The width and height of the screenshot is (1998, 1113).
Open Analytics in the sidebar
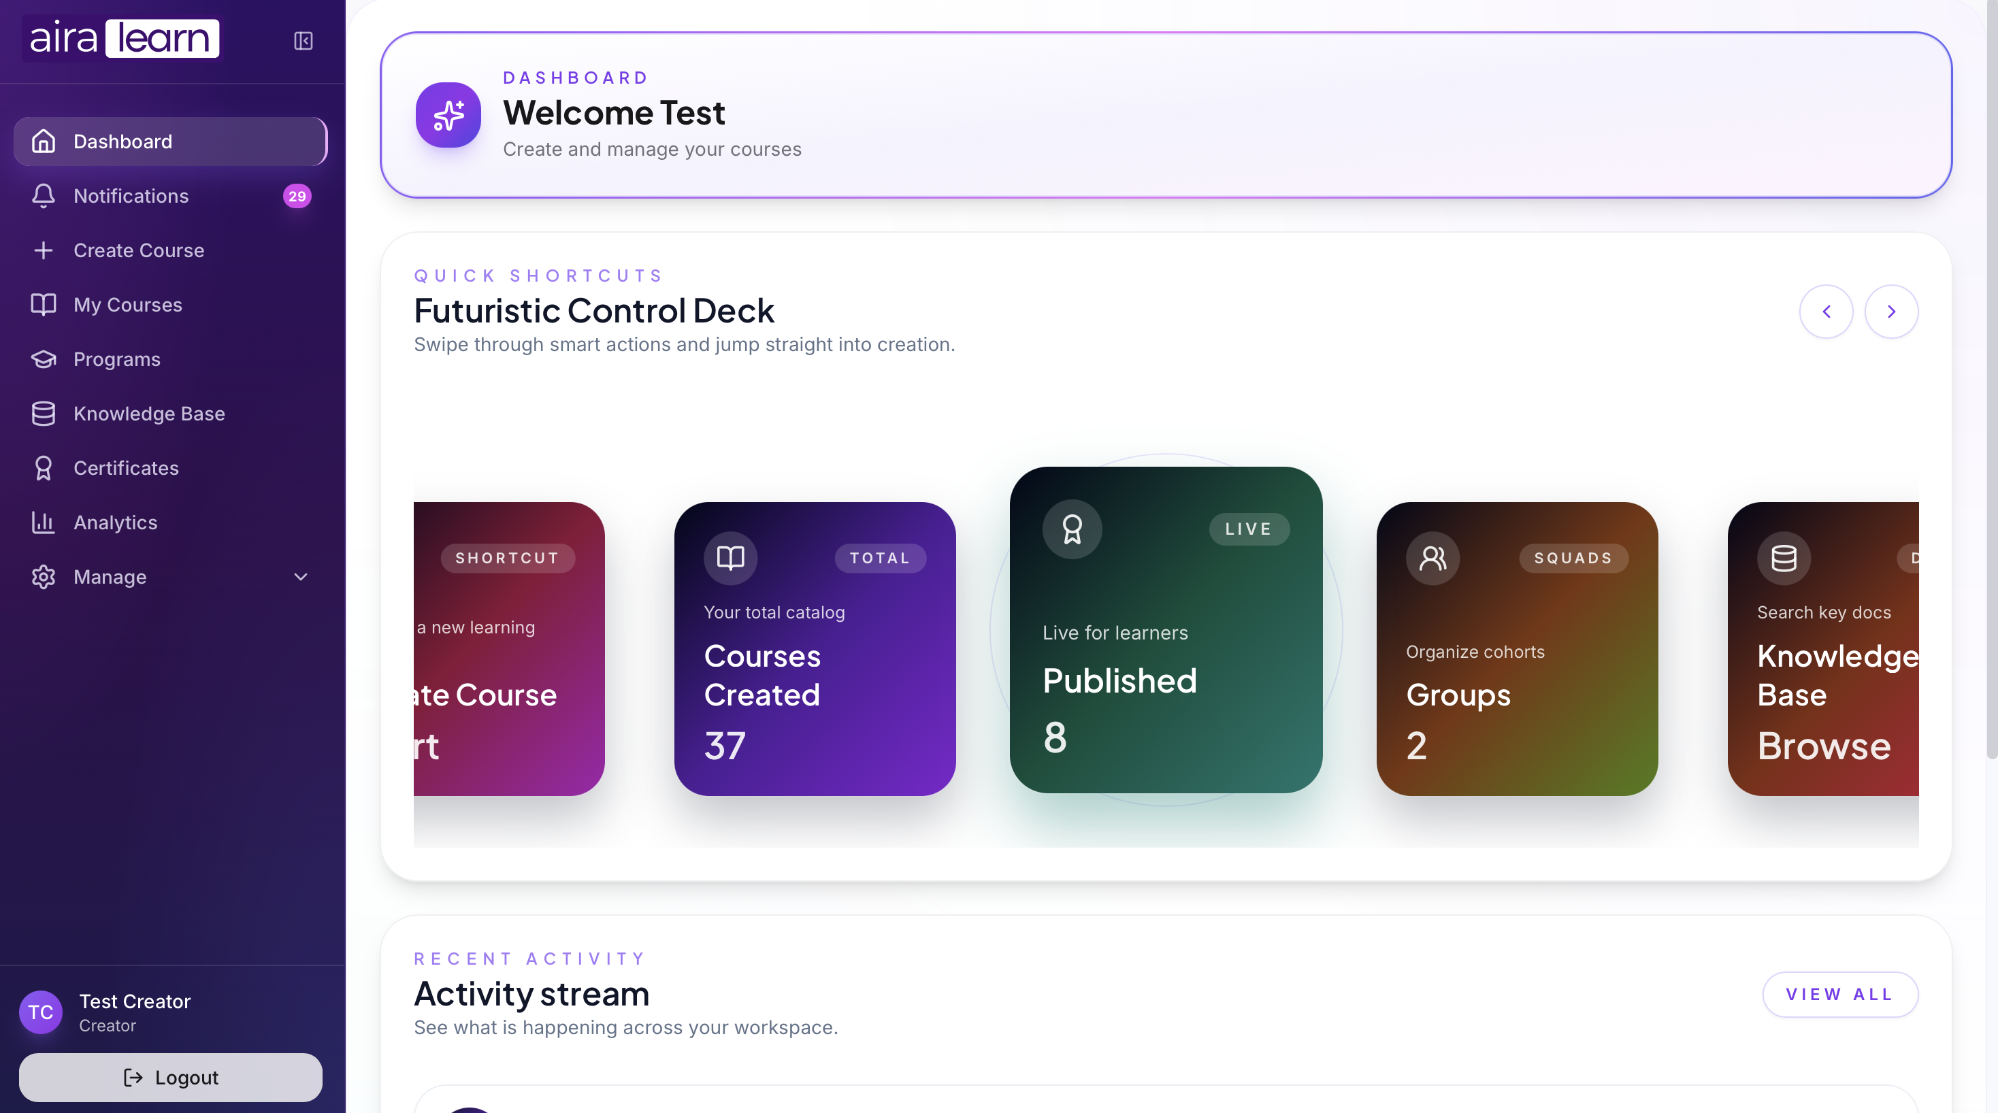click(171, 522)
